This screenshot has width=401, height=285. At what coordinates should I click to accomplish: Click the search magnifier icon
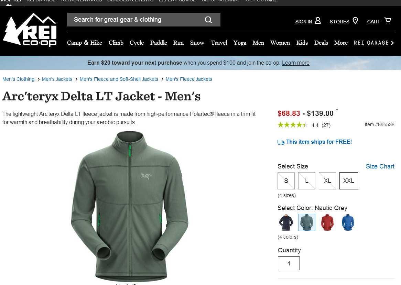click(x=208, y=20)
